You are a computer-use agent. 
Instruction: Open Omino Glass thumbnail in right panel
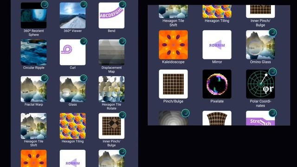[260, 45]
